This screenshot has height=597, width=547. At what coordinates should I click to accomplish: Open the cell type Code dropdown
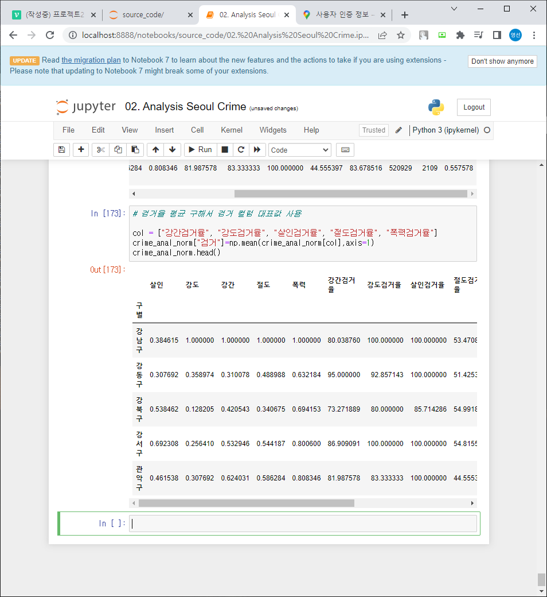pos(300,150)
